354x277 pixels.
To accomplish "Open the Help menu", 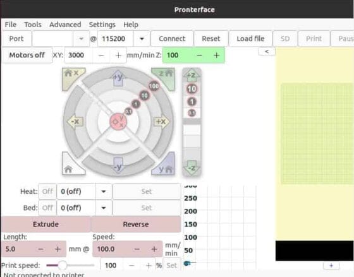I will pos(131,25).
